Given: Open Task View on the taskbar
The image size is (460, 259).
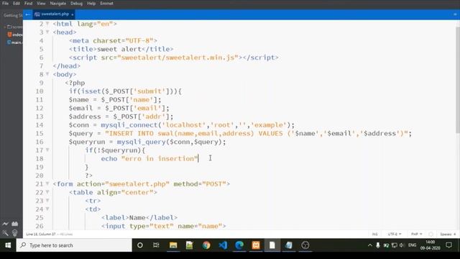Looking at the screenshot, I should click(x=156, y=245).
